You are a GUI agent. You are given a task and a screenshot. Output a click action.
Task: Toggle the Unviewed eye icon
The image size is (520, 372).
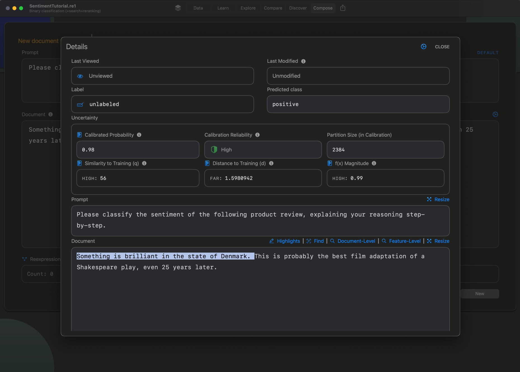coord(80,76)
